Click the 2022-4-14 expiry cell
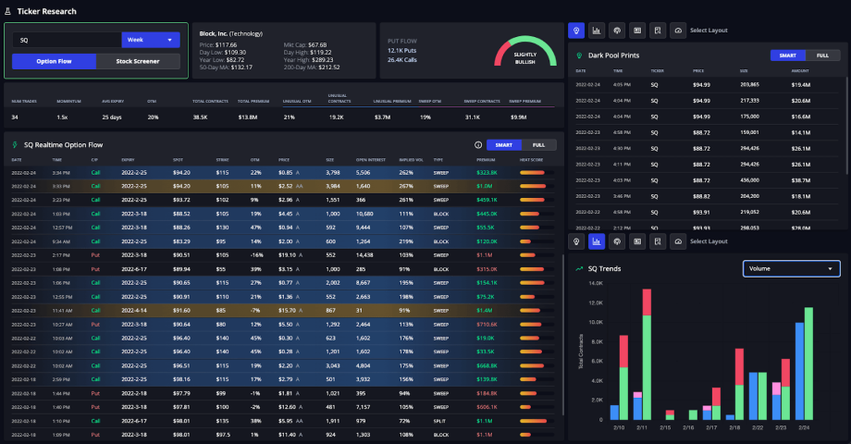851x444 pixels. (134, 311)
